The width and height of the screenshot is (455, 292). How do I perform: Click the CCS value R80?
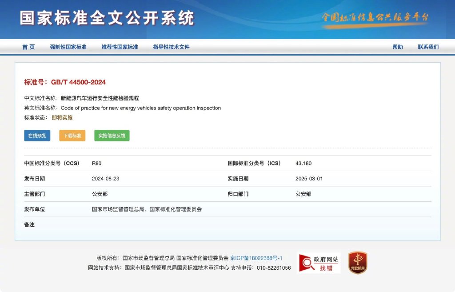click(96, 164)
